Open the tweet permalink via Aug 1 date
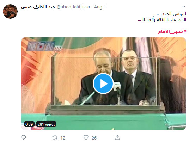This screenshot has height=142, width=189. coord(100,7)
